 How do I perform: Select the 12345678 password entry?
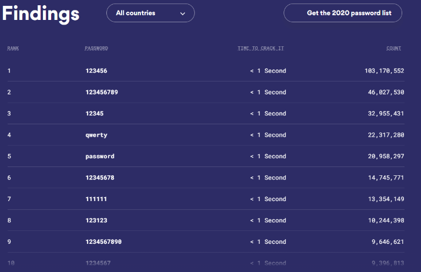(x=100, y=178)
